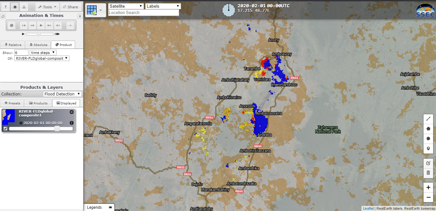Jump to first animation frame
This screenshot has width=436, height=211.
coord(24,25)
